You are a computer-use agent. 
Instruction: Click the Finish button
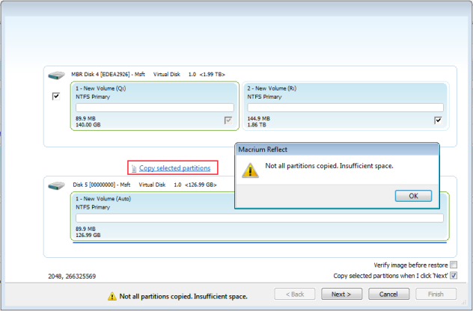click(436, 294)
